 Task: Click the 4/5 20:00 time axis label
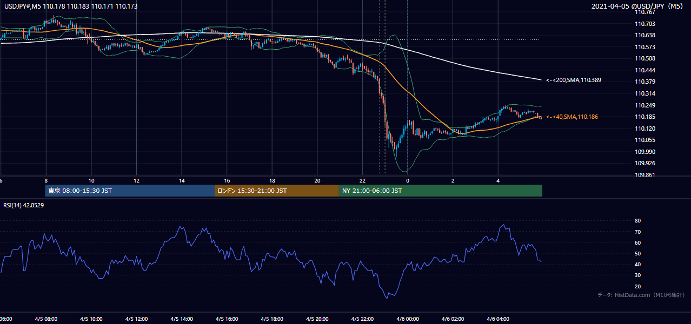pos(317,319)
